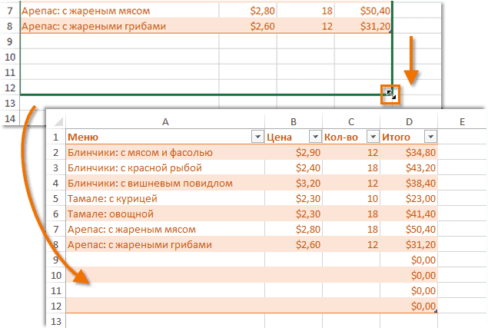Click the Select All corner of lower sheet
The width and height of the screenshot is (488, 328).
coord(56,121)
